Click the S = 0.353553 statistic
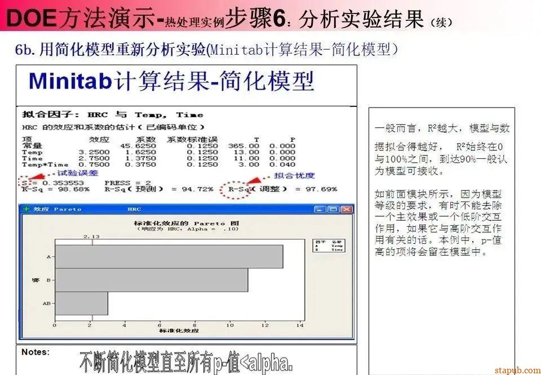 click(53, 182)
